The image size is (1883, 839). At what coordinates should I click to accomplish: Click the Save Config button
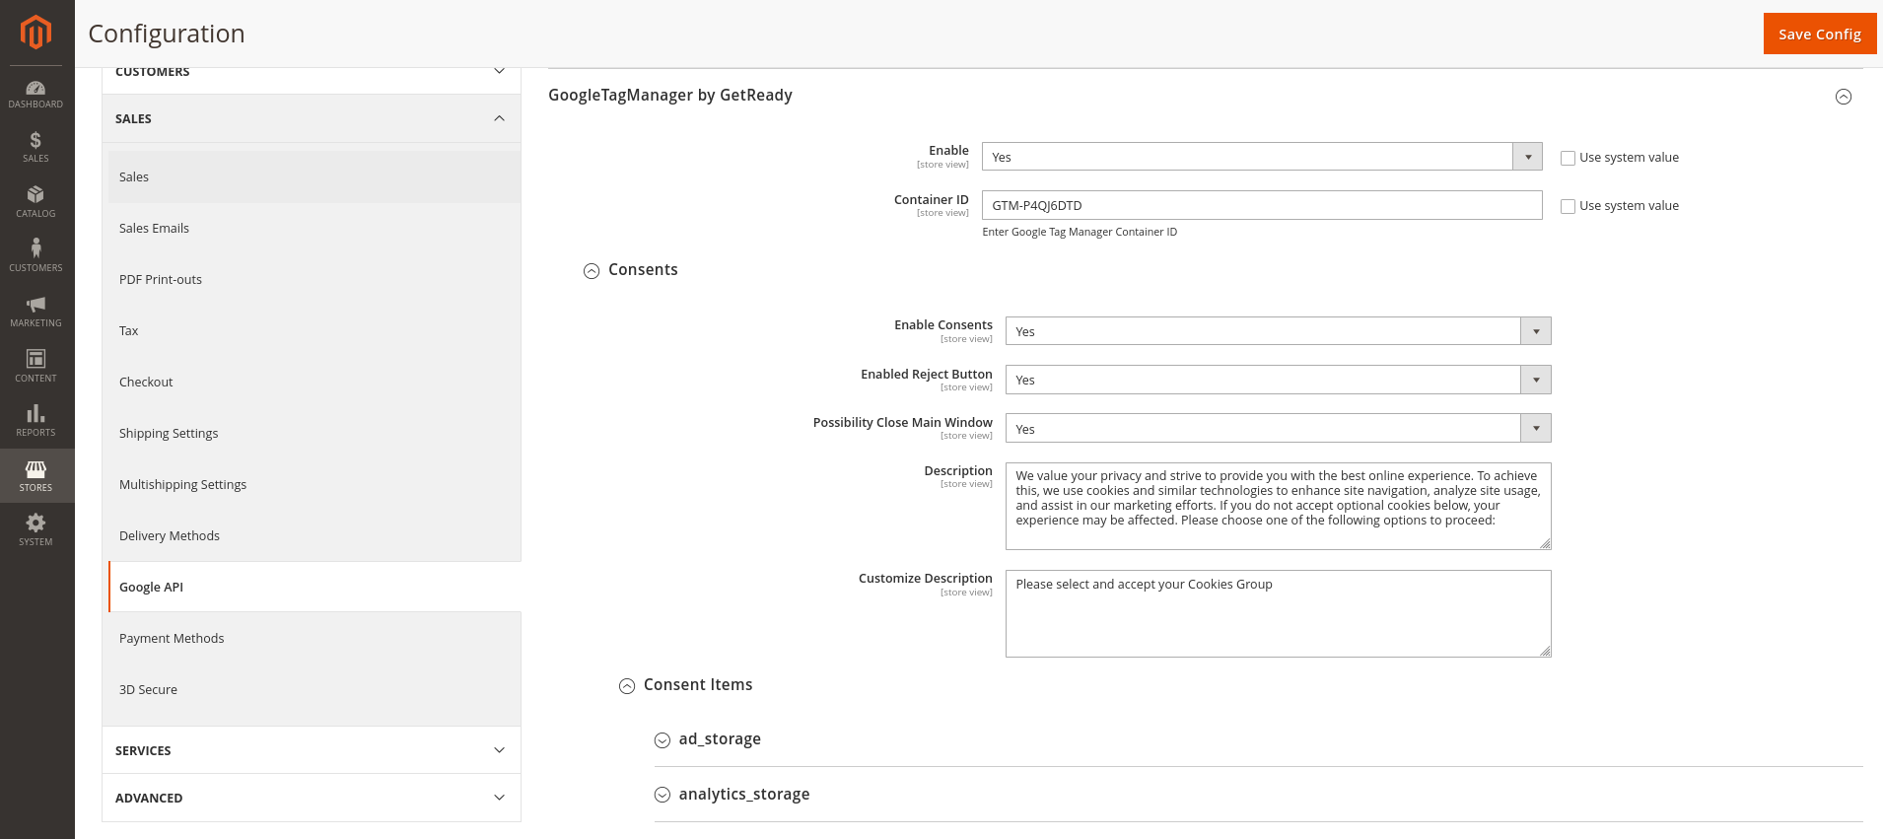1820,34
